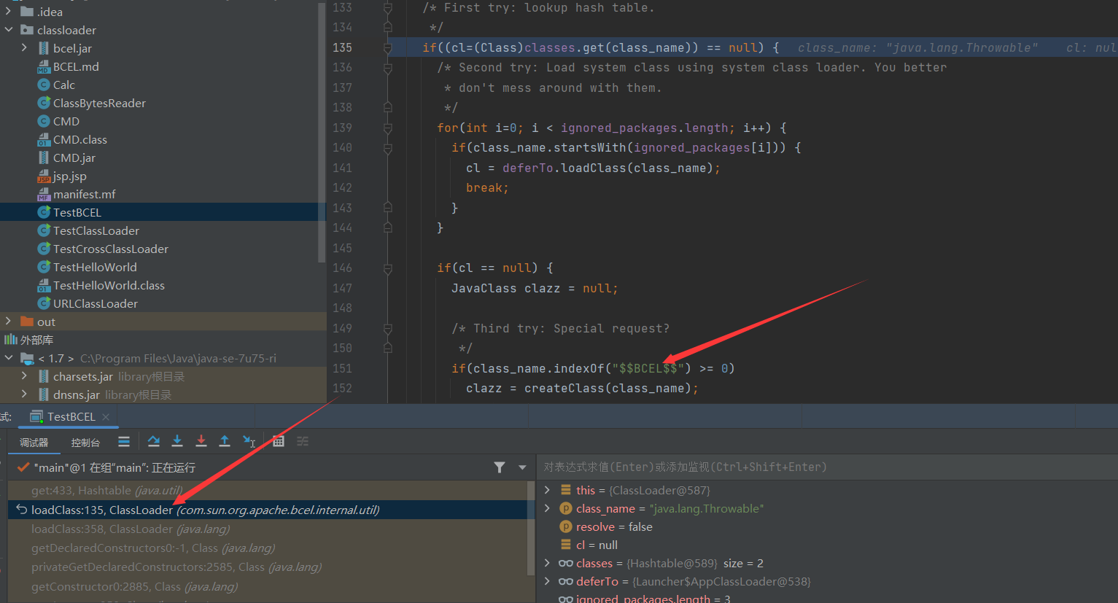Click the evaluate expression input field
The height and width of the screenshot is (603, 1118).
coord(824,467)
